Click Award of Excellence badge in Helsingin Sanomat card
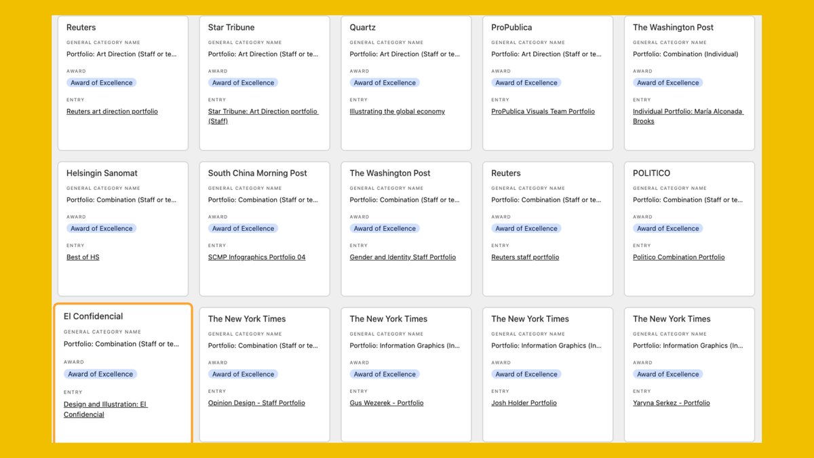The image size is (814, 458). pyautogui.click(x=101, y=229)
